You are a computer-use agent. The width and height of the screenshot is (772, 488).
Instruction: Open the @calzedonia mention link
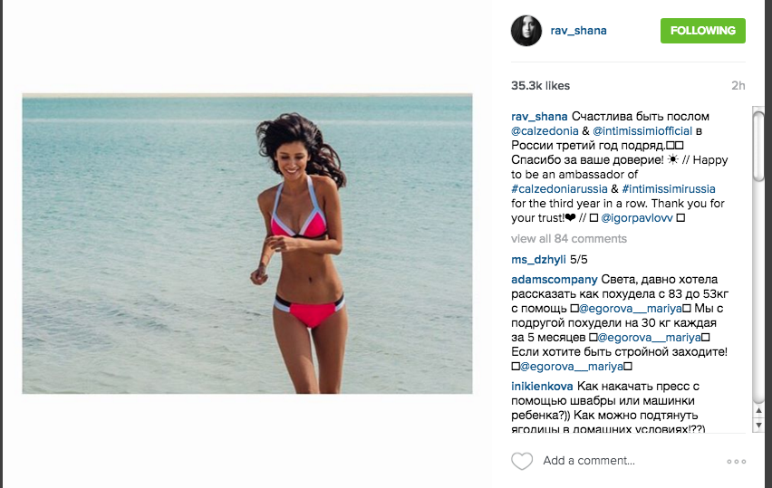[545, 131]
